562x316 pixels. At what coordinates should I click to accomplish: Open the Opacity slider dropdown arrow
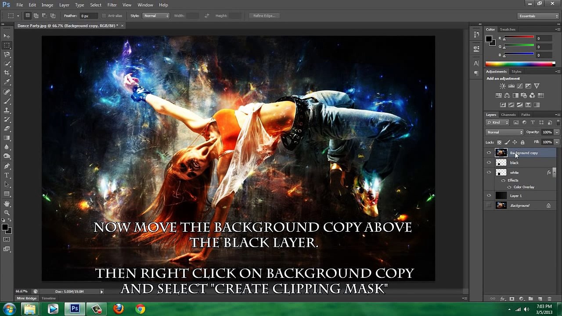[557, 132]
